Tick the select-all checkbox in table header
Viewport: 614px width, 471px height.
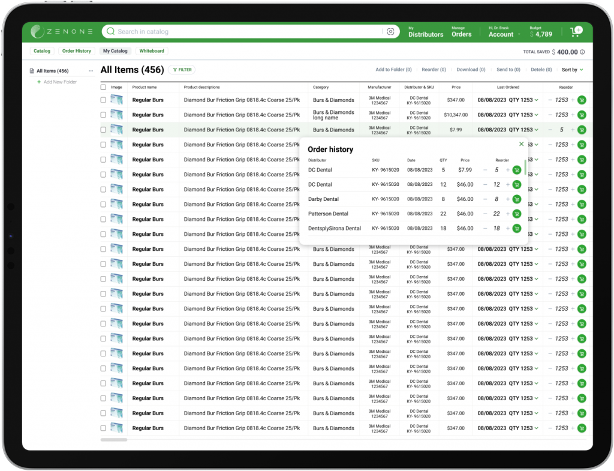point(103,87)
